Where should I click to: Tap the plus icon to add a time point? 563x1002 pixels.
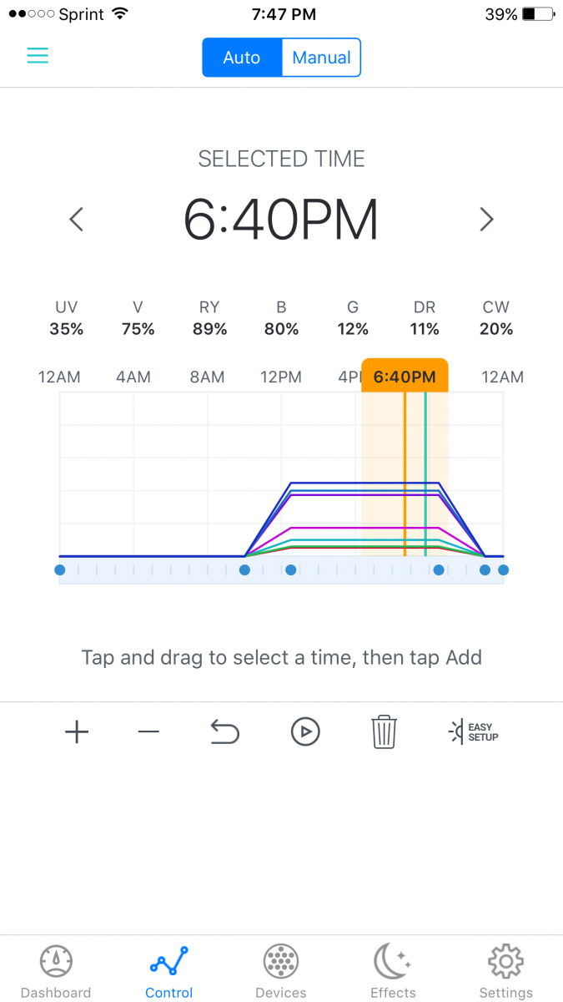click(77, 732)
